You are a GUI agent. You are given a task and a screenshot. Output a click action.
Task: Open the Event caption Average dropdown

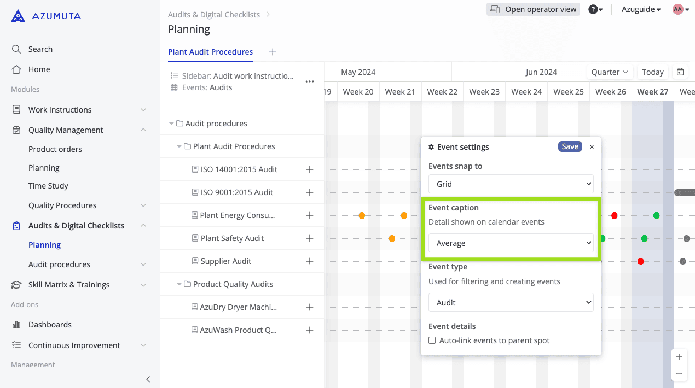511,243
